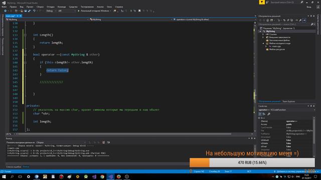Click the 'private:' label in code
Image resolution: width=321 pixels, height=180 pixels.
tap(33, 105)
